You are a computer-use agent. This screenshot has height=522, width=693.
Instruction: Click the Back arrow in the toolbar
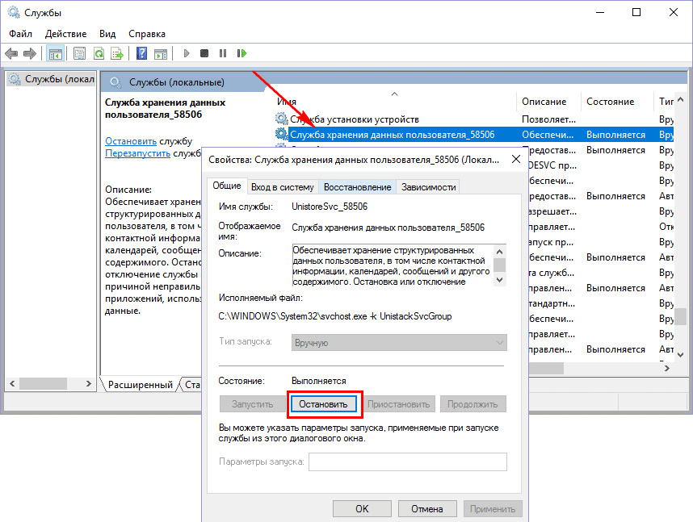point(11,53)
